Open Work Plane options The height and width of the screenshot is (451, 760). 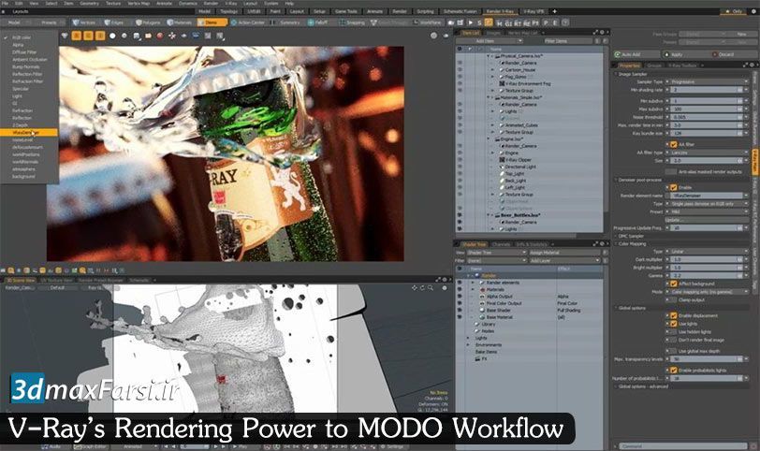[429, 22]
